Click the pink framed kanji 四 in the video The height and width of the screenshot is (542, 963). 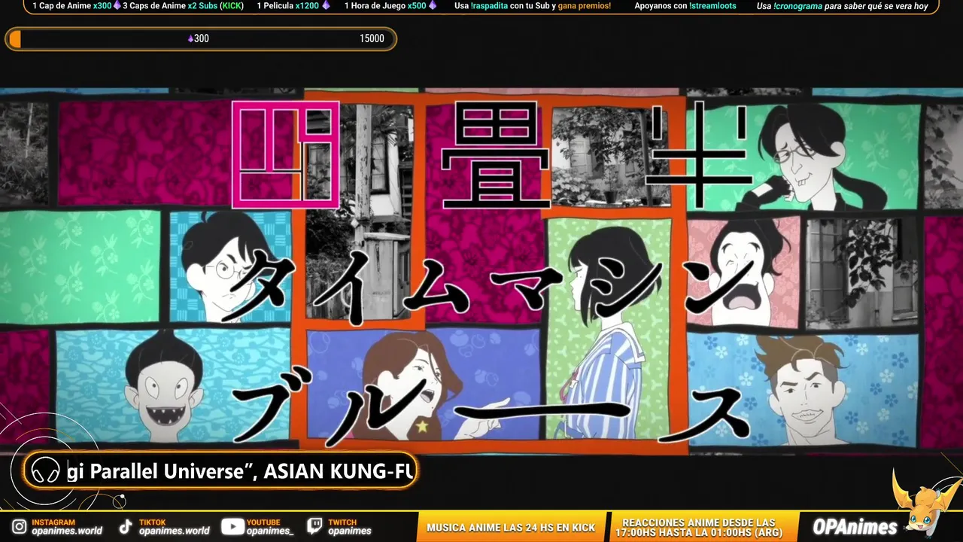285,154
